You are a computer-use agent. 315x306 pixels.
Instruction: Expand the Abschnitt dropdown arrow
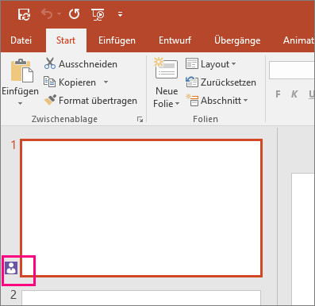point(245,101)
